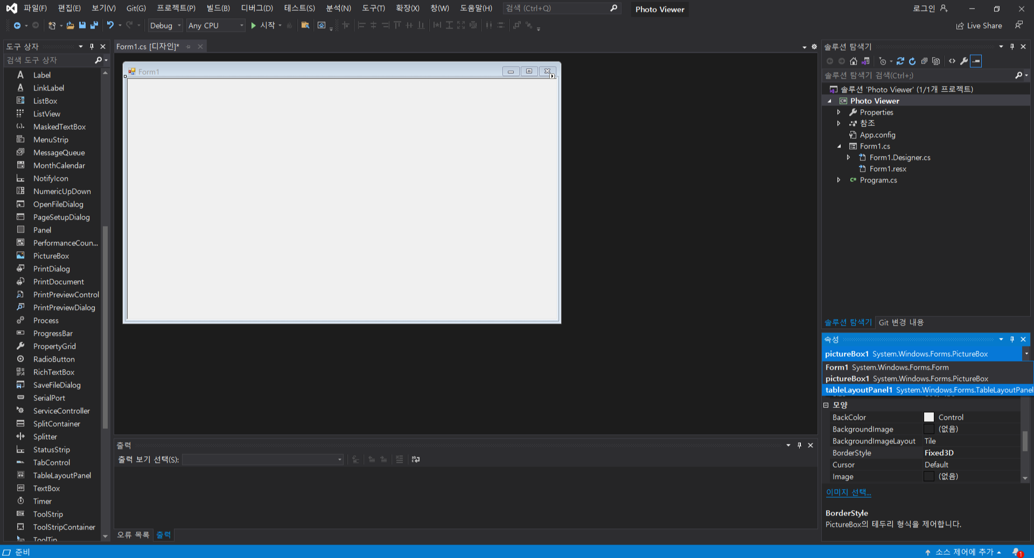Click the show all files icon
This screenshot has width=1034, height=558.
tap(936, 61)
